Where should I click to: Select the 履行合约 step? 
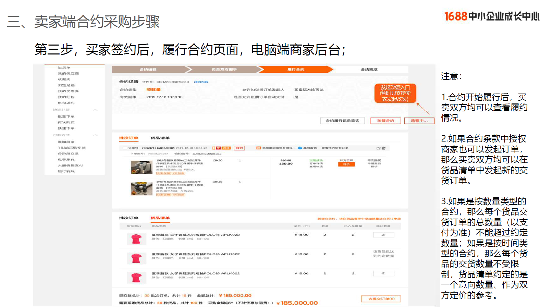point(296,70)
